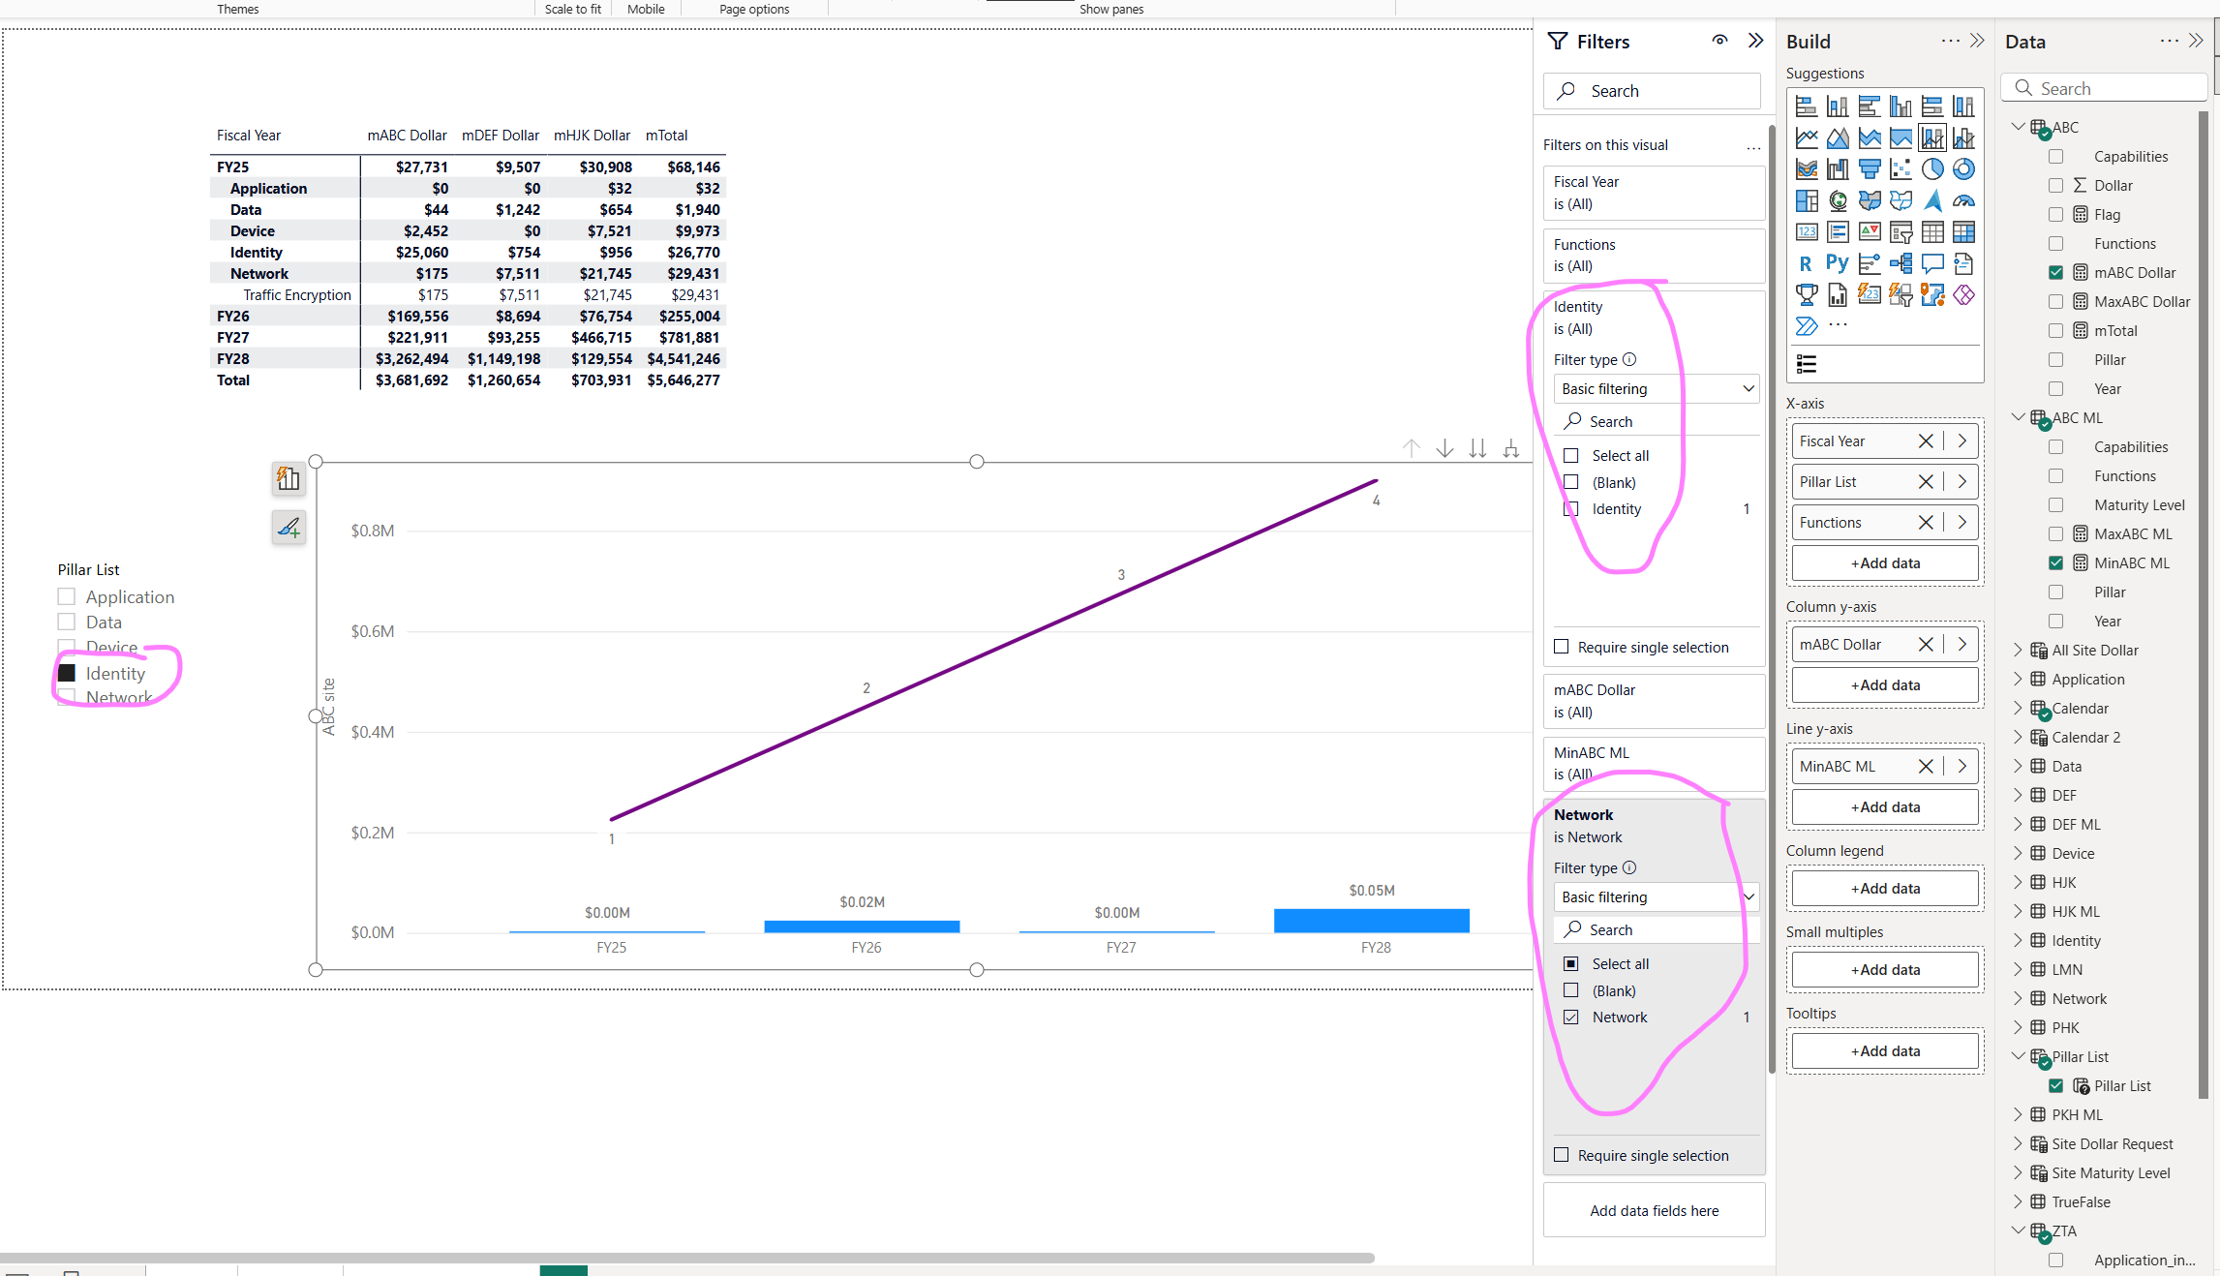This screenshot has width=2220, height=1276.
Task: Open the Themes ribbon item
Action: pos(237,9)
